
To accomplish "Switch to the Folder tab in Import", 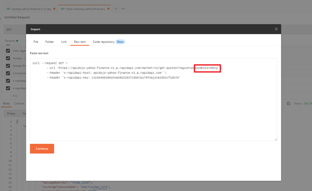I will point(49,42).
